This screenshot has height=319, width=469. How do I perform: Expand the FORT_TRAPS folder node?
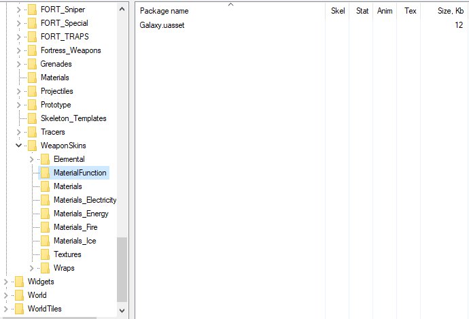(x=18, y=37)
